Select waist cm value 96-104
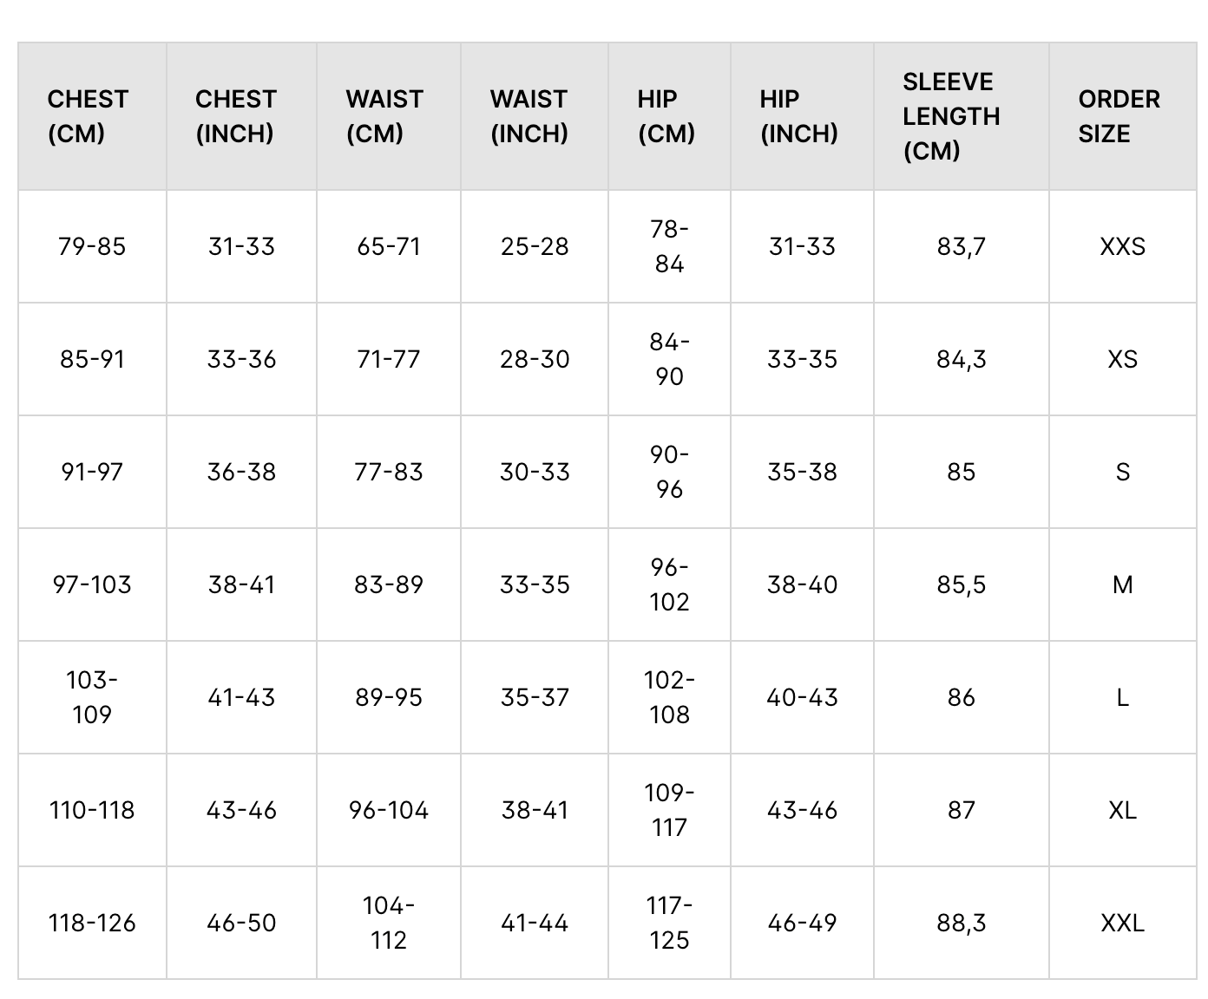The height and width of the screenshot is (999, 1208). (389, 810)
